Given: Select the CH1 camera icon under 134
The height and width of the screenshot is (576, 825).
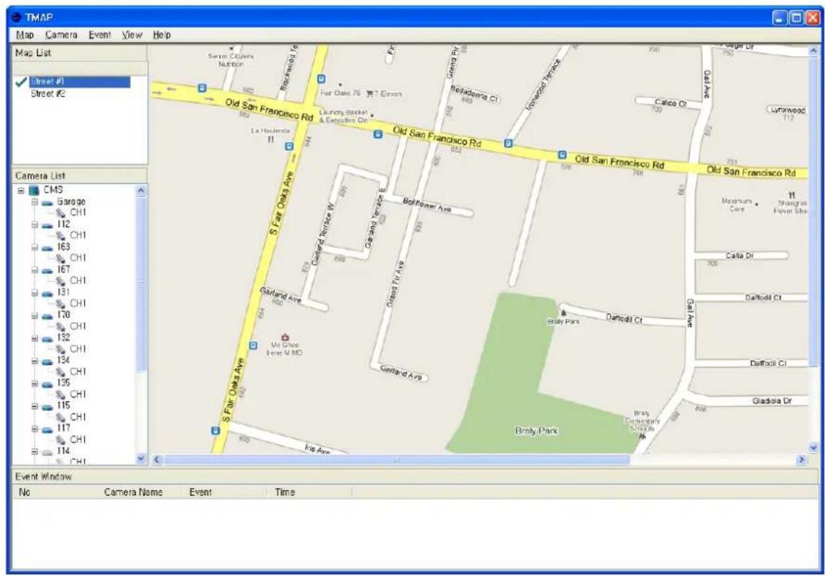Looking at the screenshot, I should tap(61, 372).
